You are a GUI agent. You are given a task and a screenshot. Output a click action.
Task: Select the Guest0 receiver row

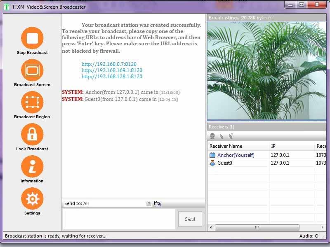coord(267,163)
